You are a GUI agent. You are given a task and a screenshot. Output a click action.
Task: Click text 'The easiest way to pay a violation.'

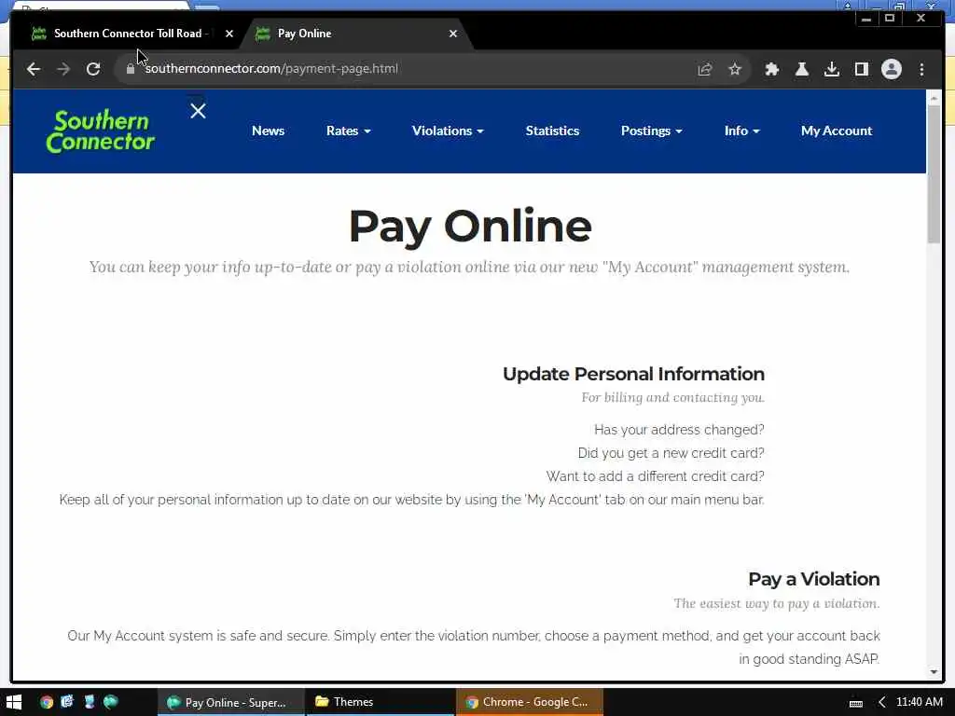point(777,603)
